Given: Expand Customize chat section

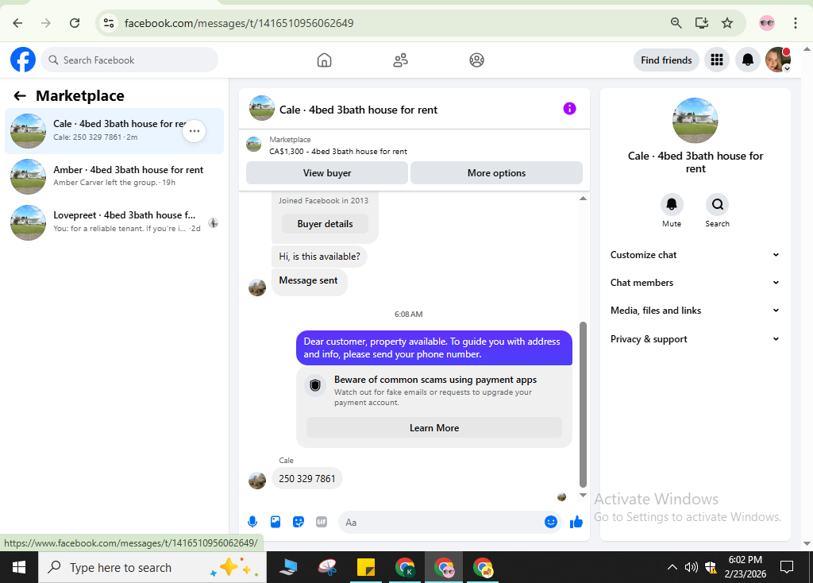Looking at the screenshot, I should pyautogui.click(x=695, y=255).
